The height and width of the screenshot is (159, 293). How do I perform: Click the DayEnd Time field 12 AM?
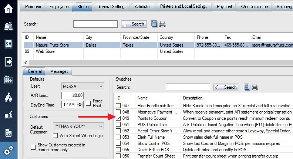70,105
